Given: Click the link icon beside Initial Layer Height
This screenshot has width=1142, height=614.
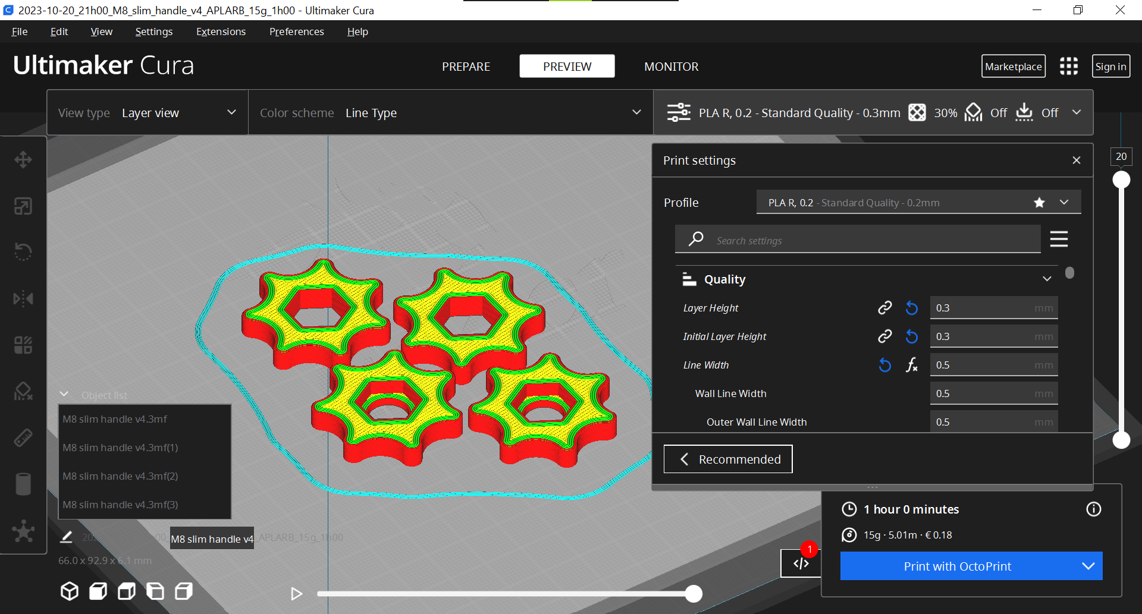Looking at the screenshot, I should pos(884,336).
